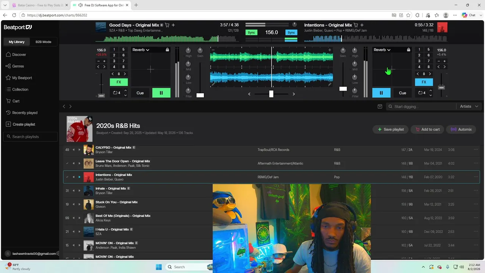Go forward with the browser-panel right chevron

coord(70,107)
